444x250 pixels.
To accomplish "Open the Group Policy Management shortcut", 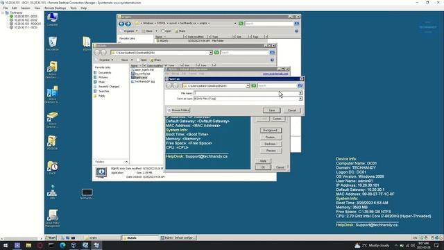I will tap(53, 218).
